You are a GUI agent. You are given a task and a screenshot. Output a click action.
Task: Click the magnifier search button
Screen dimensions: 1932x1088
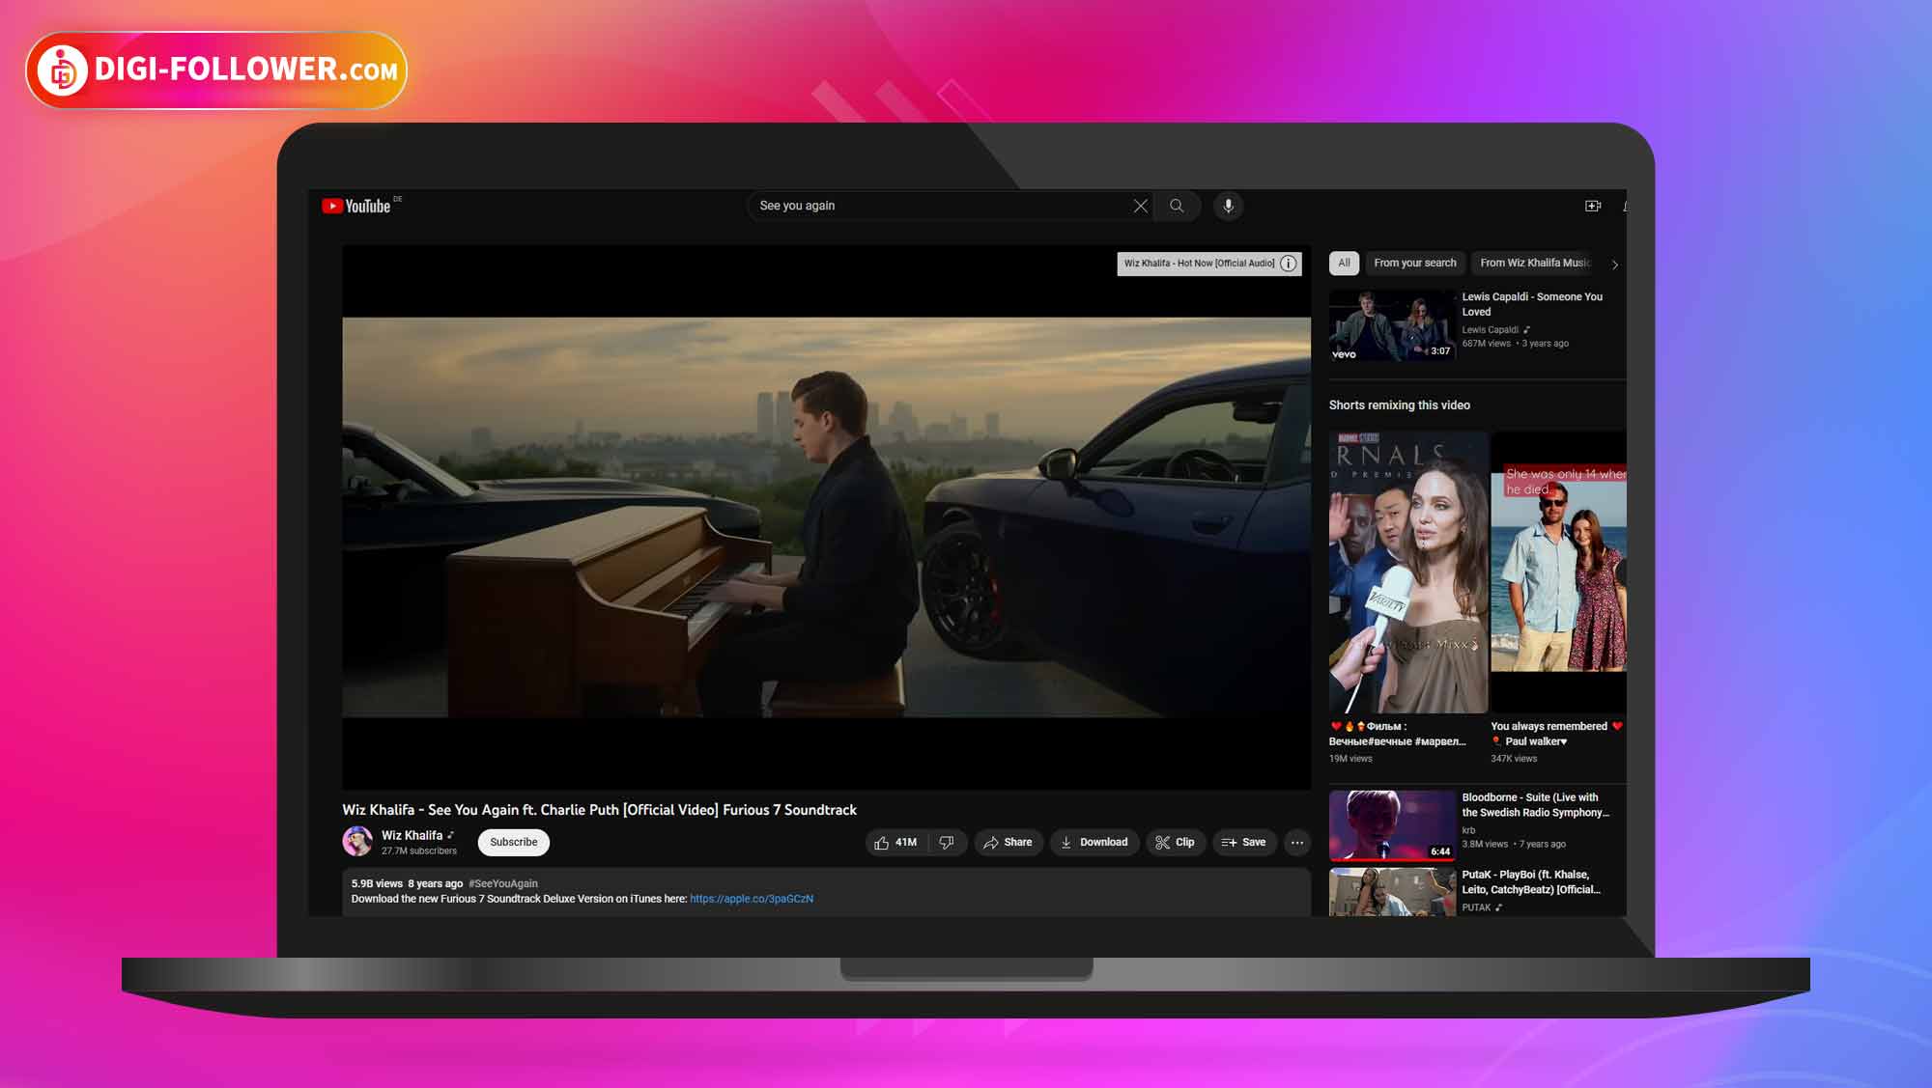[1177, 206]
